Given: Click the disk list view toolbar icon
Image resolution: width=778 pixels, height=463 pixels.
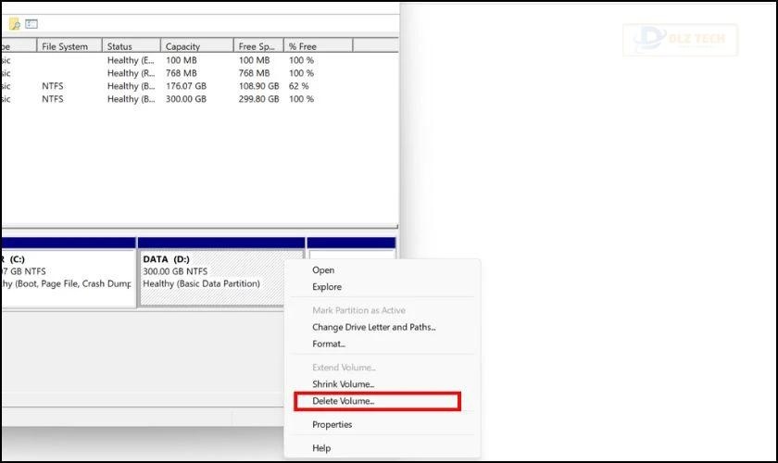Looking at the screenshot, I should click(31, 24).
